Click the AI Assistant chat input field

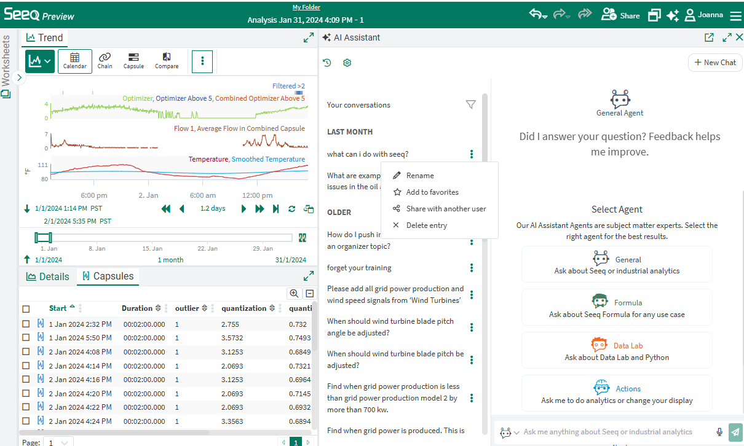pos(617,432)
